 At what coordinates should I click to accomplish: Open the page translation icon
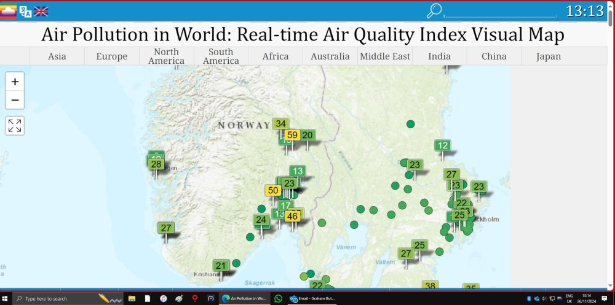click(25, 12)
